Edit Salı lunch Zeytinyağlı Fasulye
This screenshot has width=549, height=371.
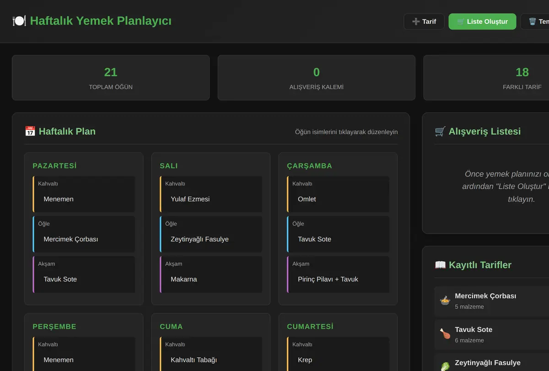pos(211,239)
